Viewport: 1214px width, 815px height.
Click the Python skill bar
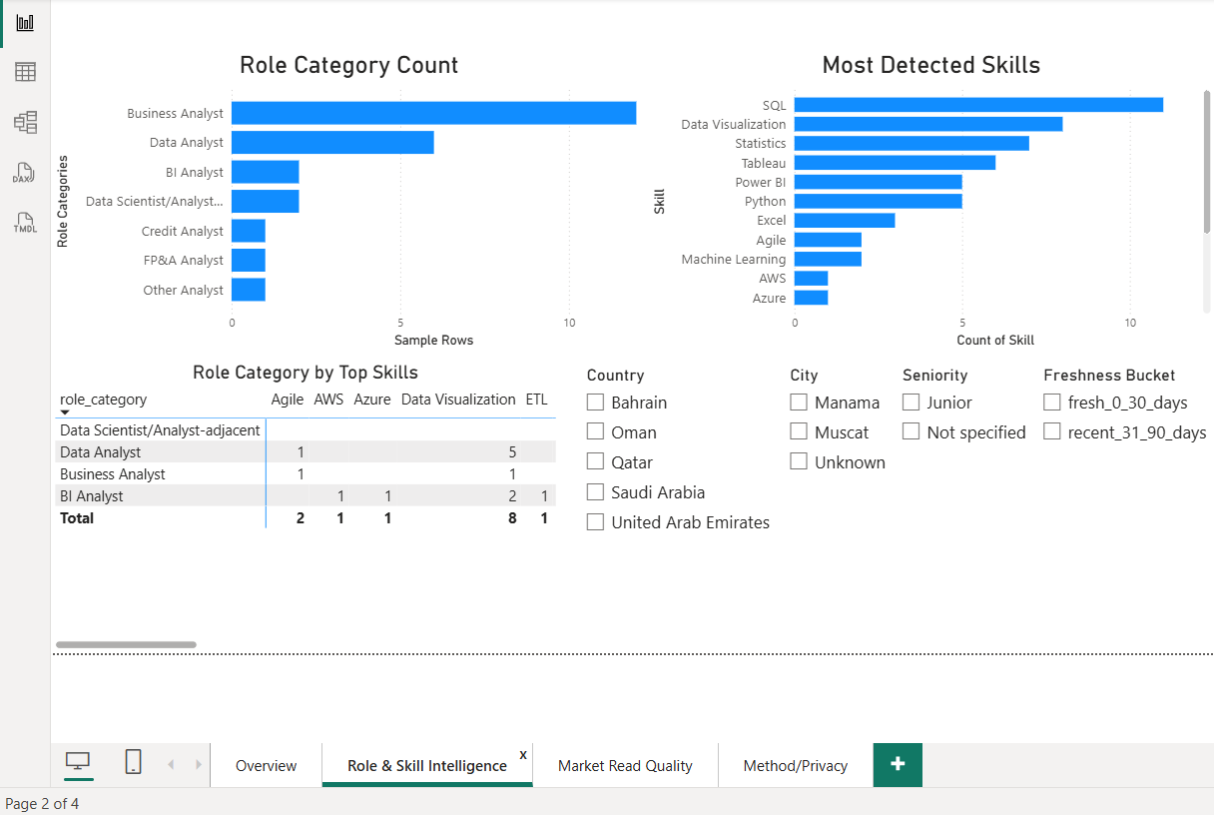point(879,201)
